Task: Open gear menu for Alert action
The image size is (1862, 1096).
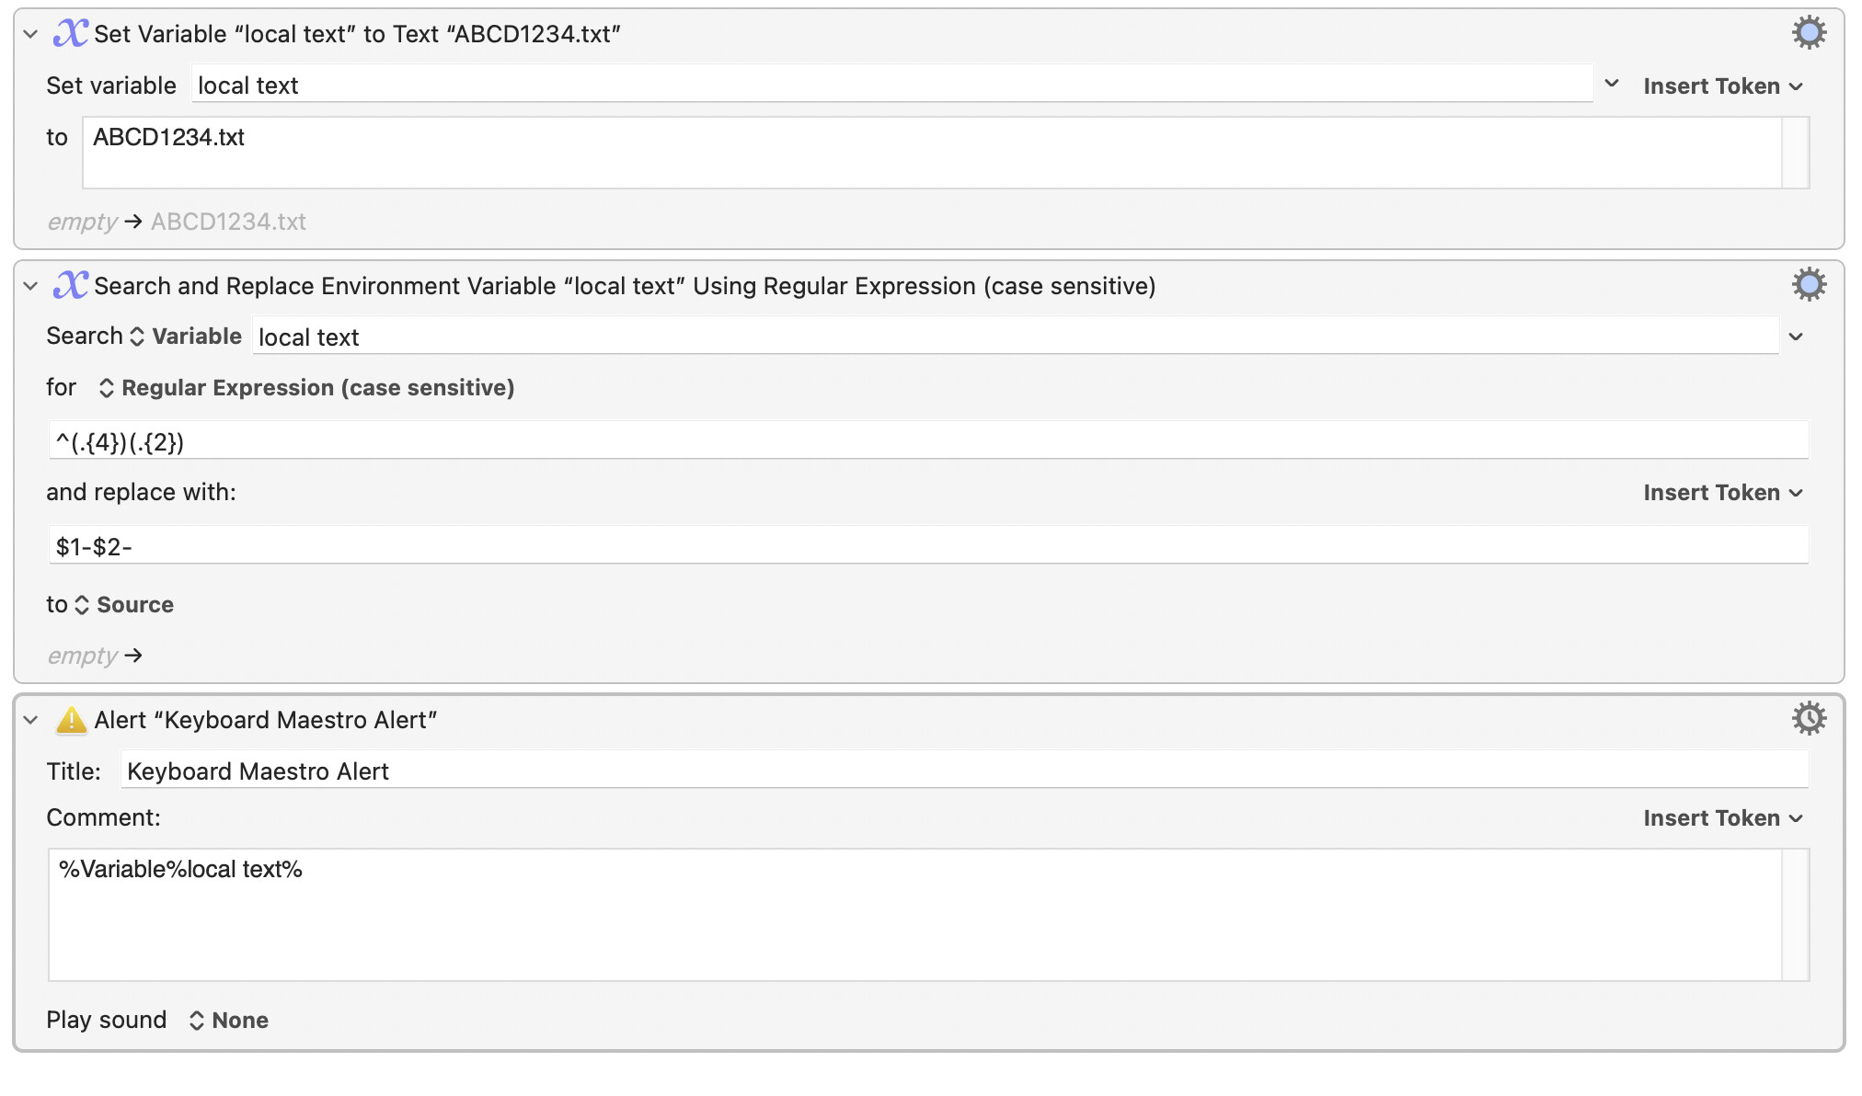Action: [1808, 719]
